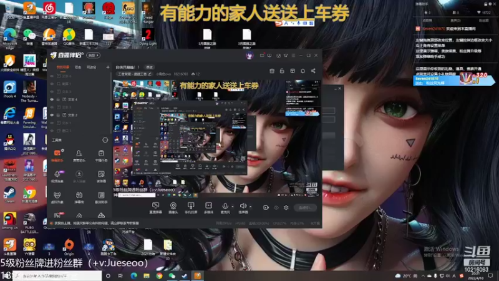The width and height of the screenshot is (499, 281).
Task: Open the orange danmaku assistant tool
Action: (x=57, y=155)
